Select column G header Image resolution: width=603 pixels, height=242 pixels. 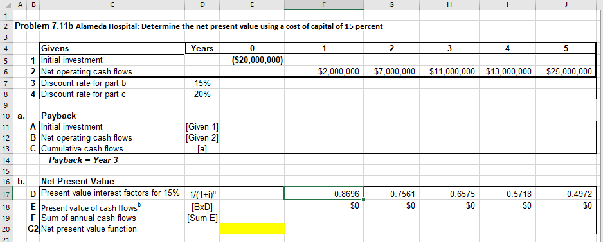pos(391,4)
